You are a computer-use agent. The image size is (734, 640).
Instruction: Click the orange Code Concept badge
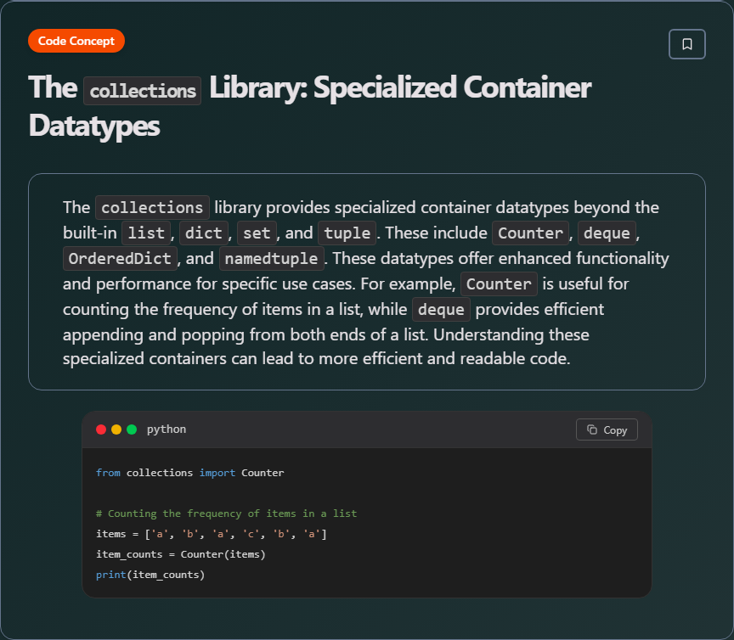click(x=76, y=40)
